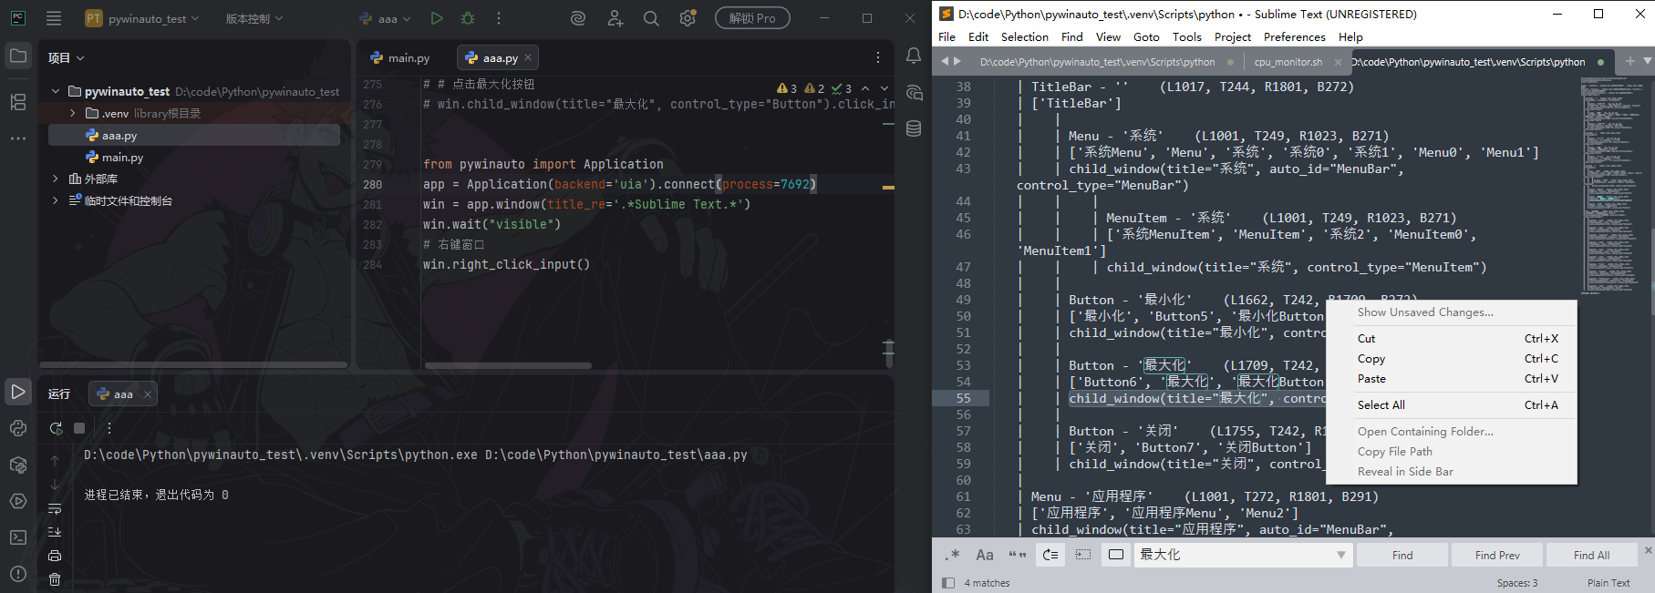Screen dimensions: 1655x593
Task: Open aaa run configuration dropdown
Action: 386,18
